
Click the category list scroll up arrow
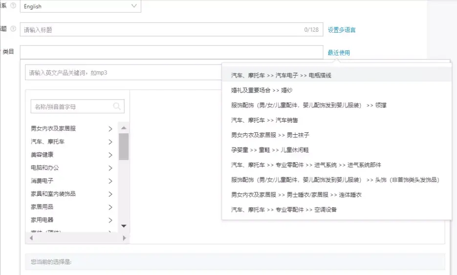click(124, 127)
